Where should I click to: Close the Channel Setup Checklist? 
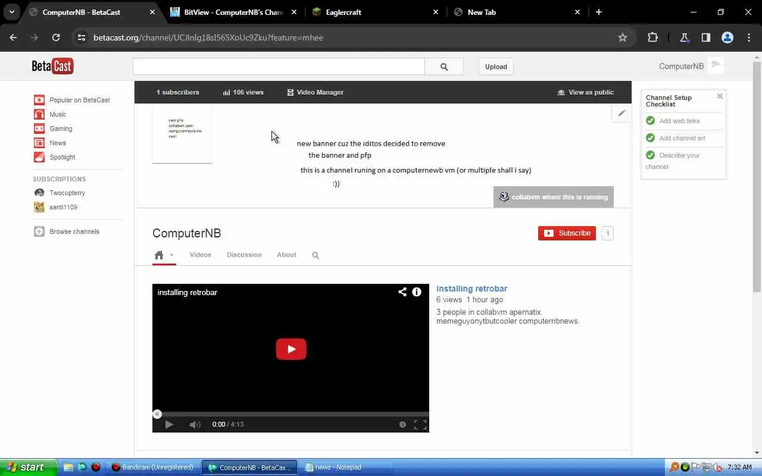pos(720,96)
